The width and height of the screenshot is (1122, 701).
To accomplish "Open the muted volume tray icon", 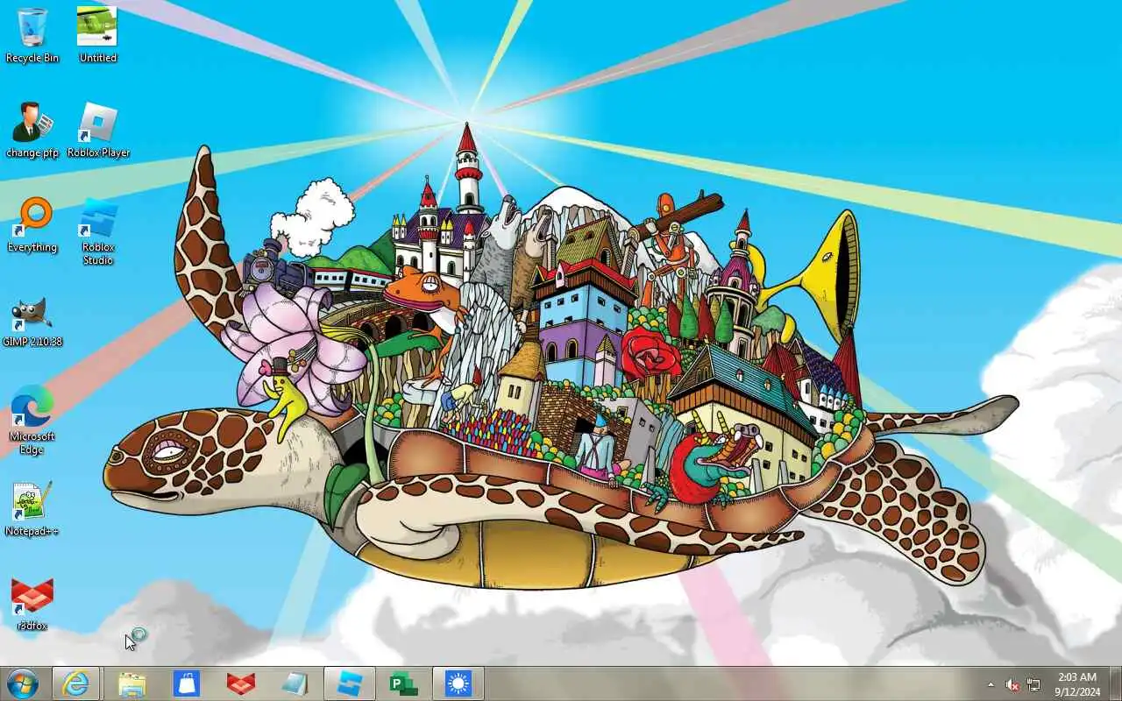I will [x=1012, y=684].
